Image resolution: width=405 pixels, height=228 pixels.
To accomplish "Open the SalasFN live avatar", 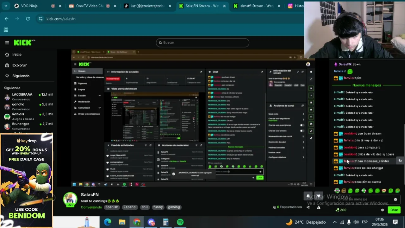I will (x=70, y=199).
